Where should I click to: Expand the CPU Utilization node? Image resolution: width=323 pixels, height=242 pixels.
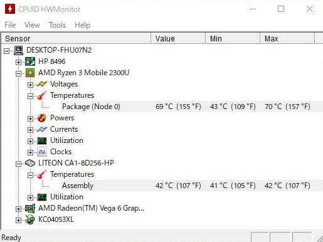(30, 141)
